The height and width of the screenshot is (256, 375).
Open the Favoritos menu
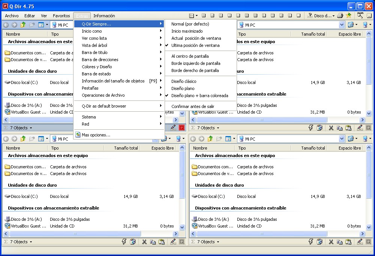click(x=61, y=16)
